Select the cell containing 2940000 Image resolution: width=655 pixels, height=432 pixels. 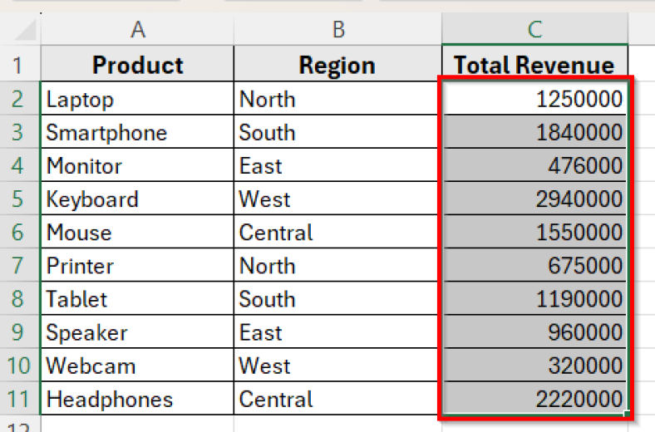tap(534, 199)
